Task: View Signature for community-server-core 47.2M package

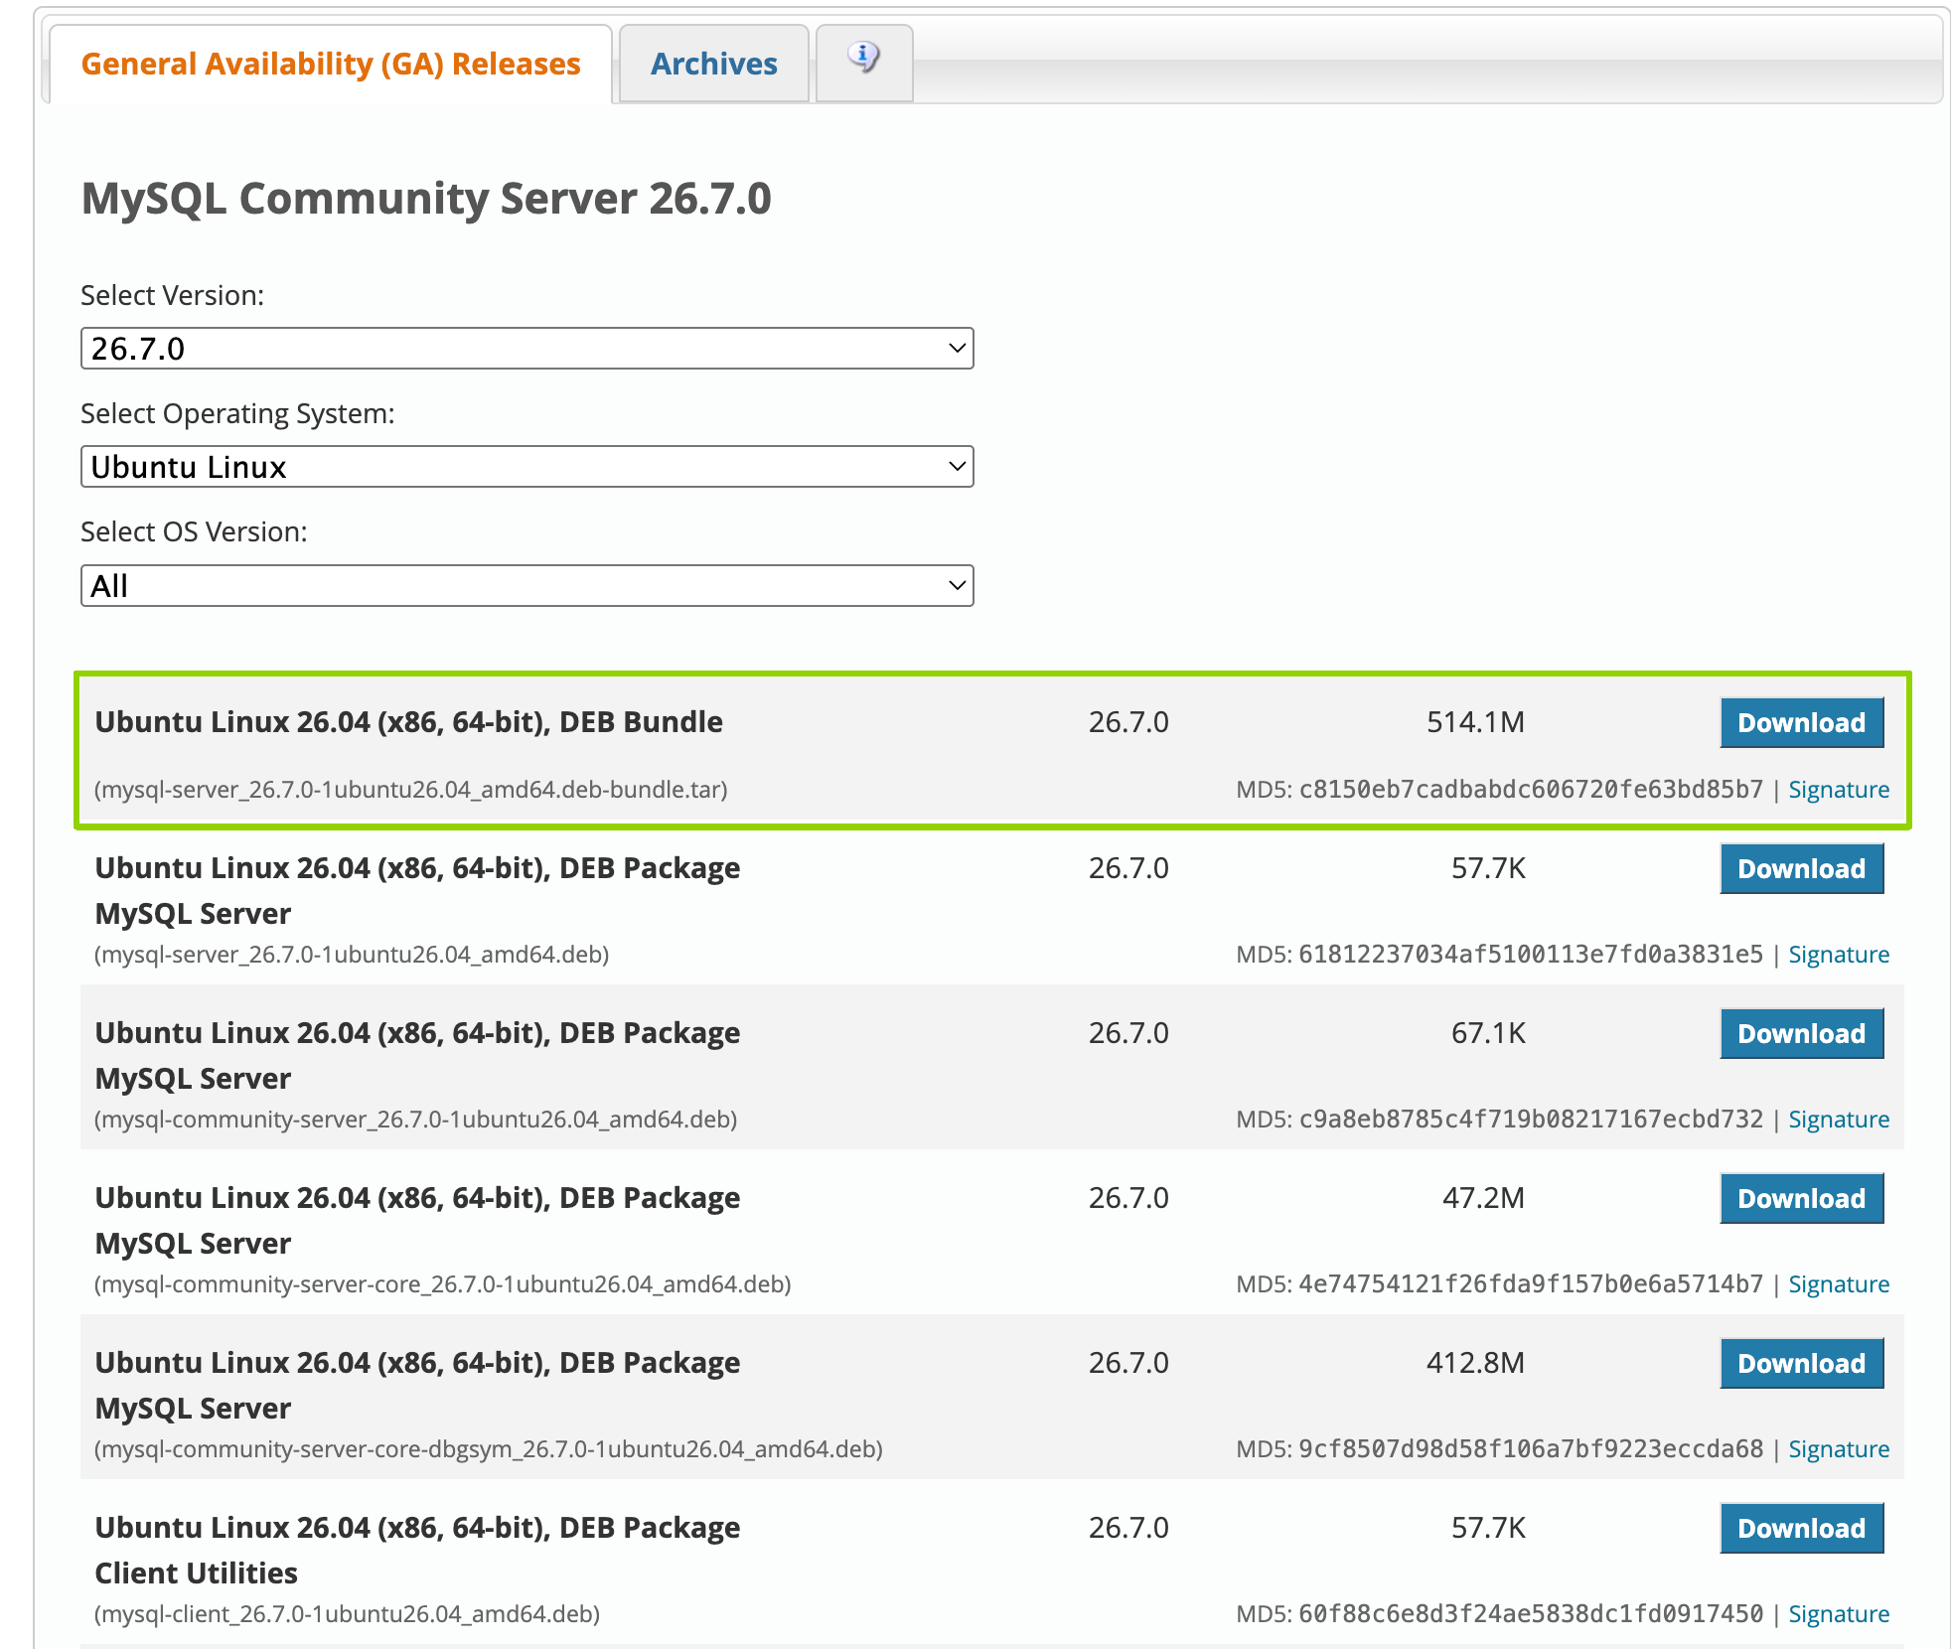Action: point(1839,1284)
